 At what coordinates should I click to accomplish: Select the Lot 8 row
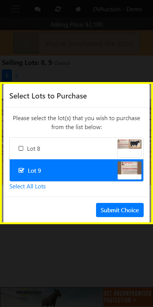point(76,148)
